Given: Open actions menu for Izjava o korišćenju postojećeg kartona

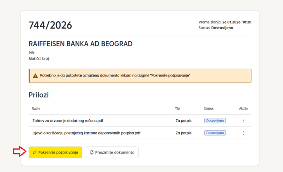Looking at the screenshot, I should click(x=244, y=133).
